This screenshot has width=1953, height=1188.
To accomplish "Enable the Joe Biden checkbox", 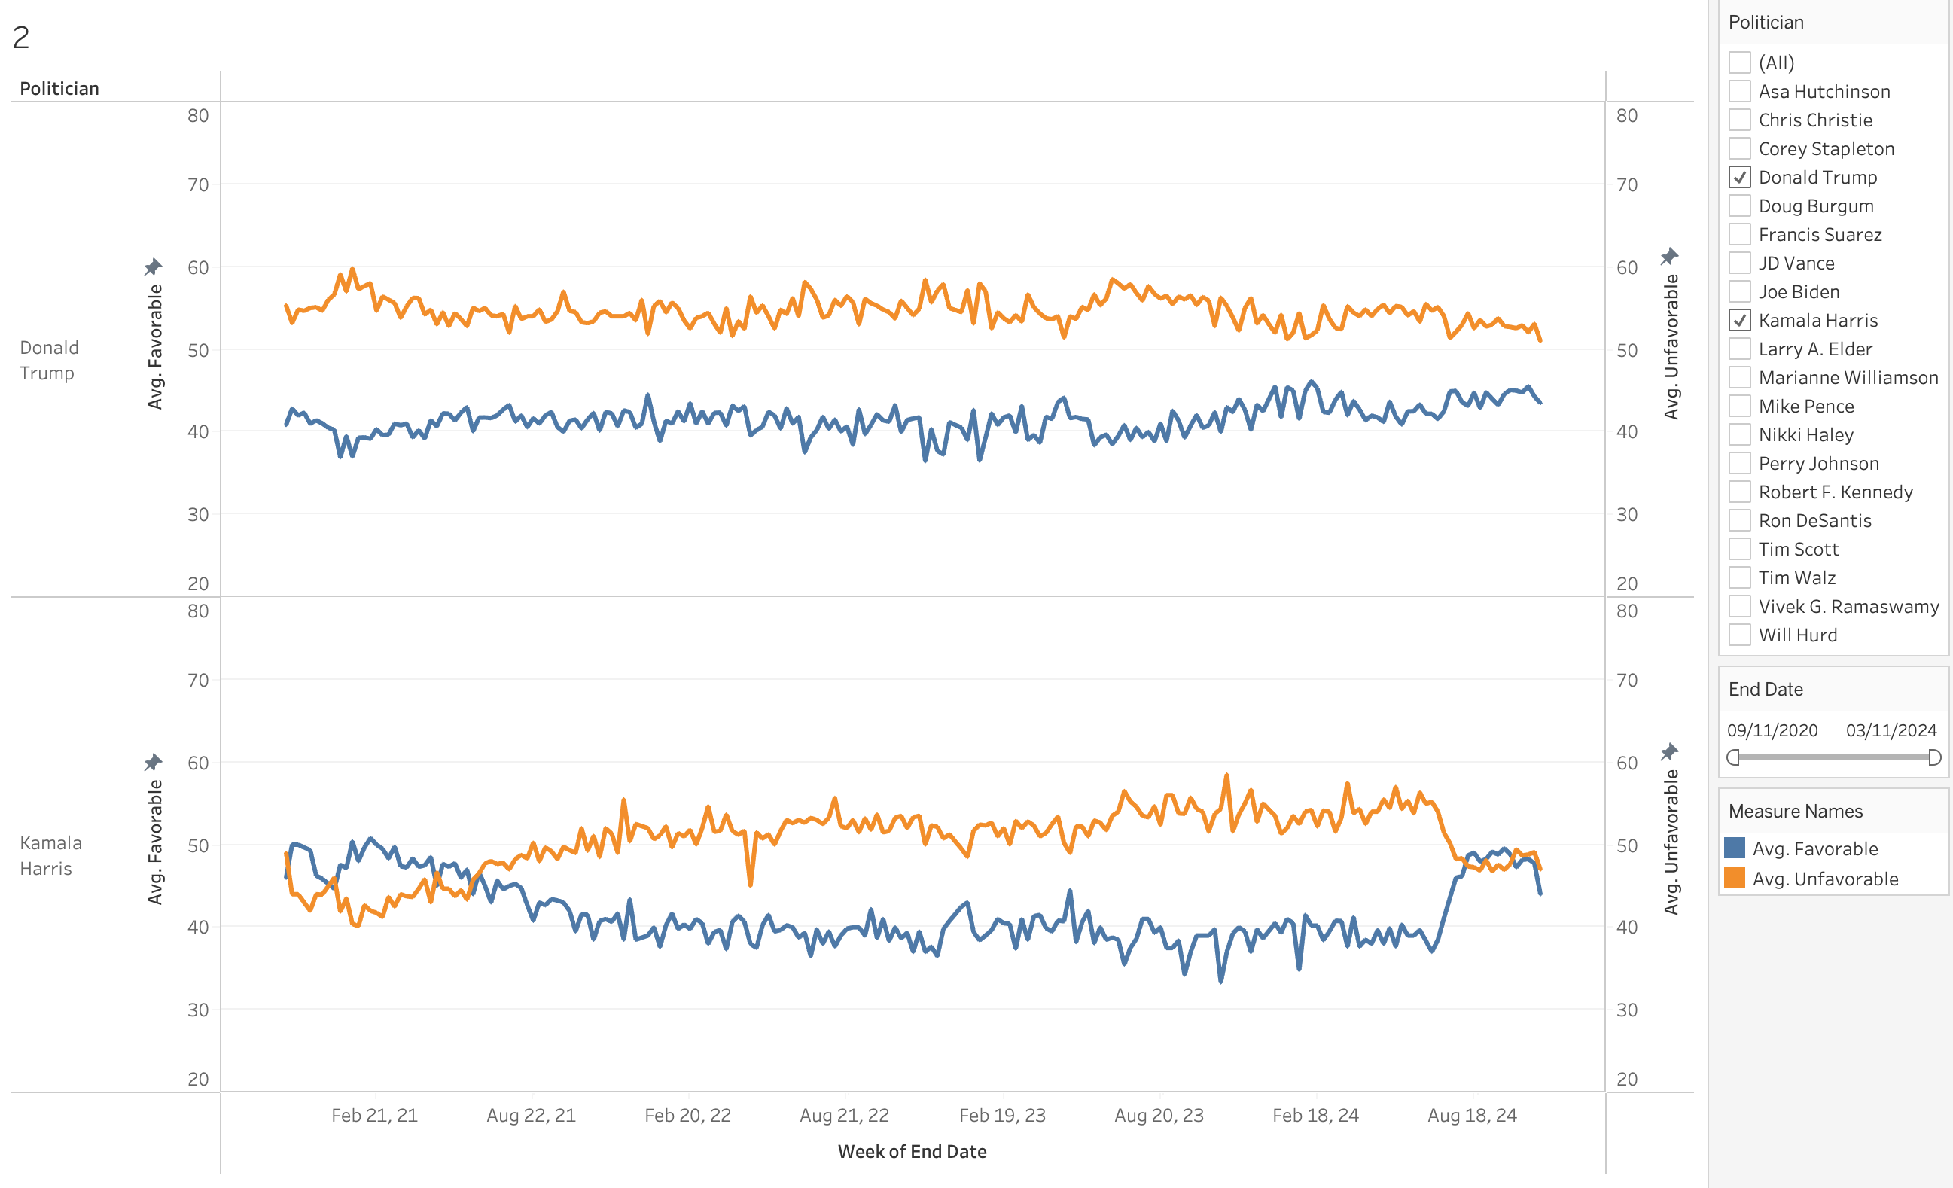I will (1740, 291).
